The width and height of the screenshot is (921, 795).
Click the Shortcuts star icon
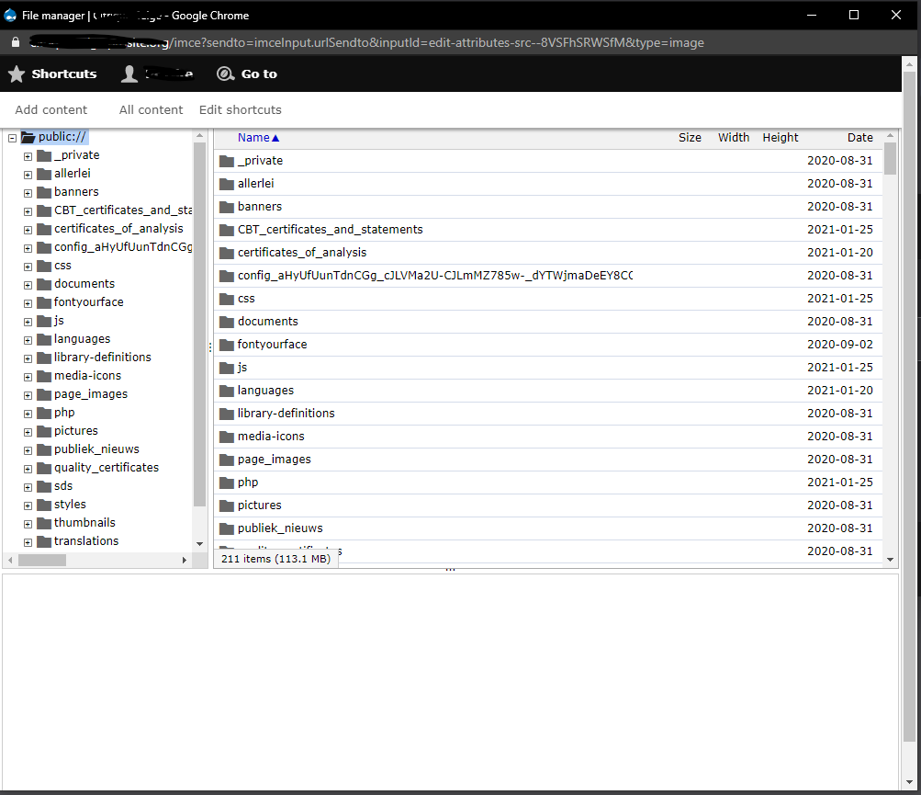[x=17, y=74]
